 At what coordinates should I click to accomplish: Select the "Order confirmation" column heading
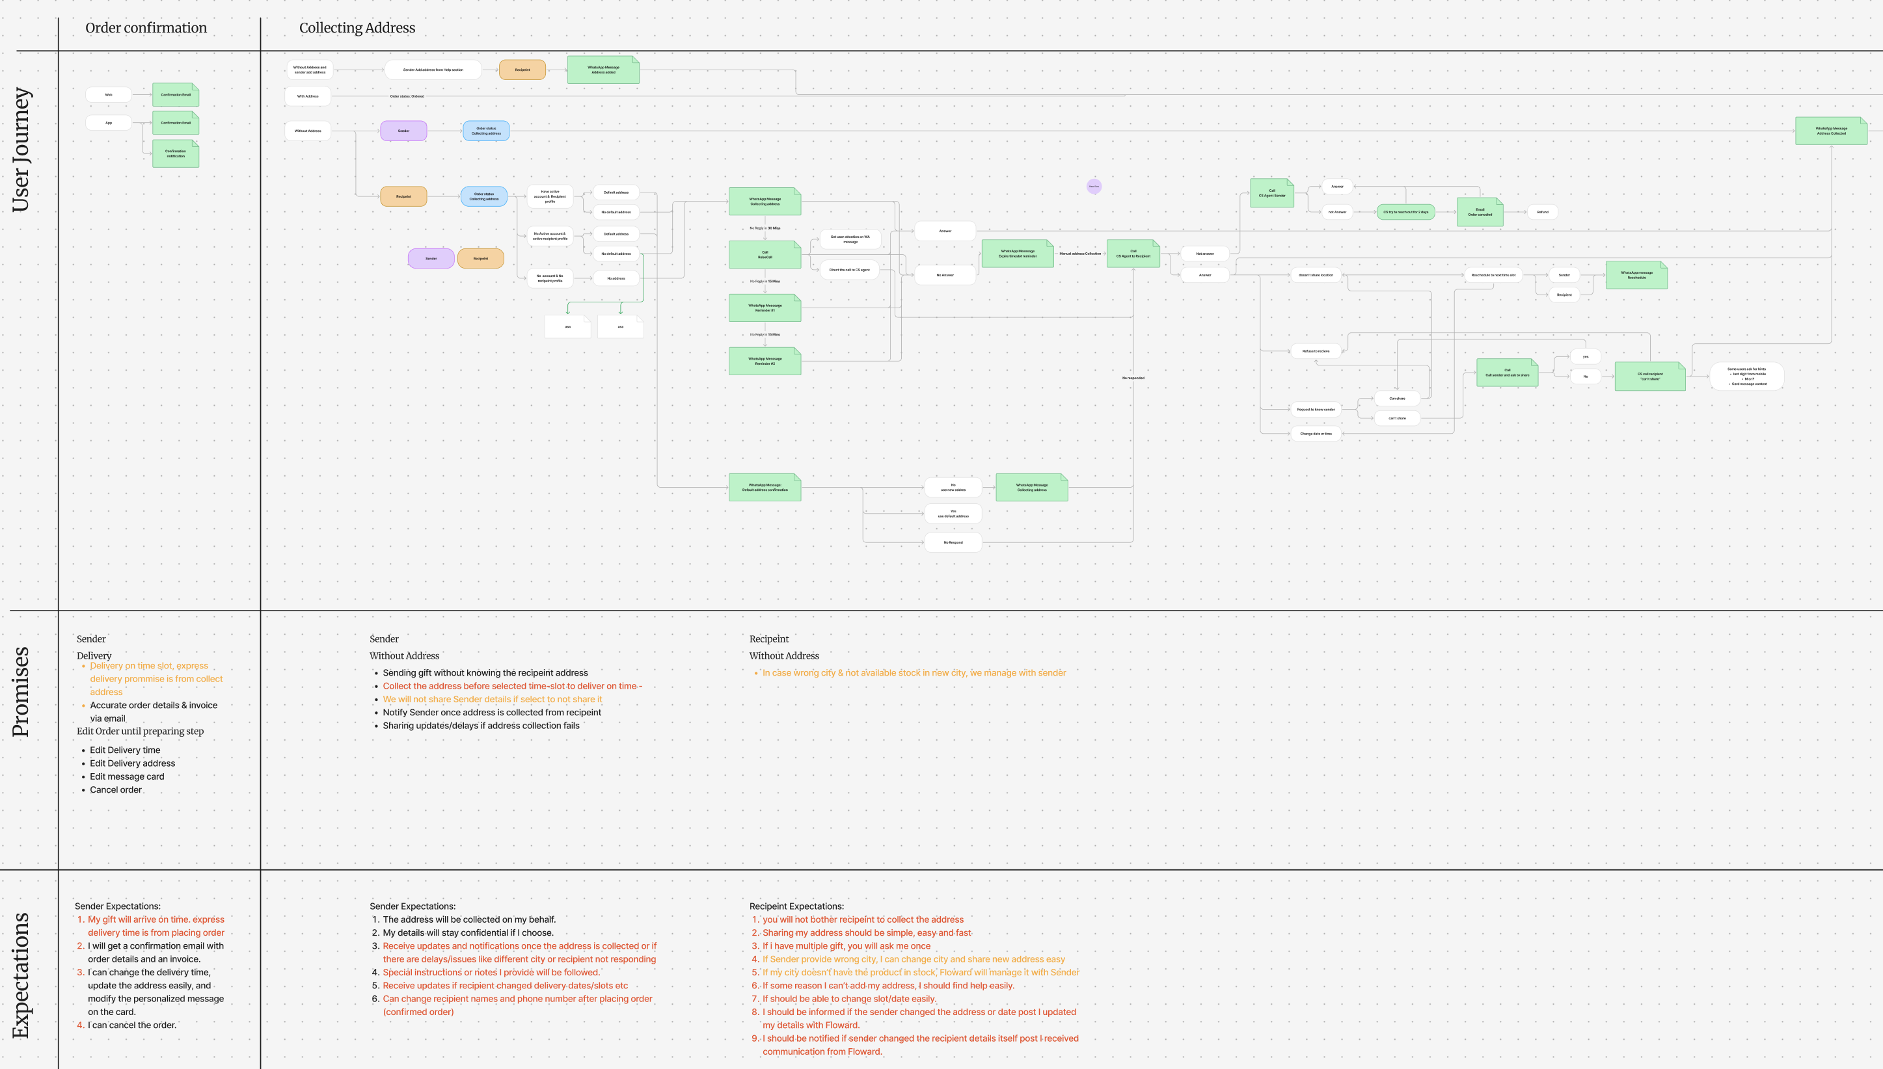[146, 28]
